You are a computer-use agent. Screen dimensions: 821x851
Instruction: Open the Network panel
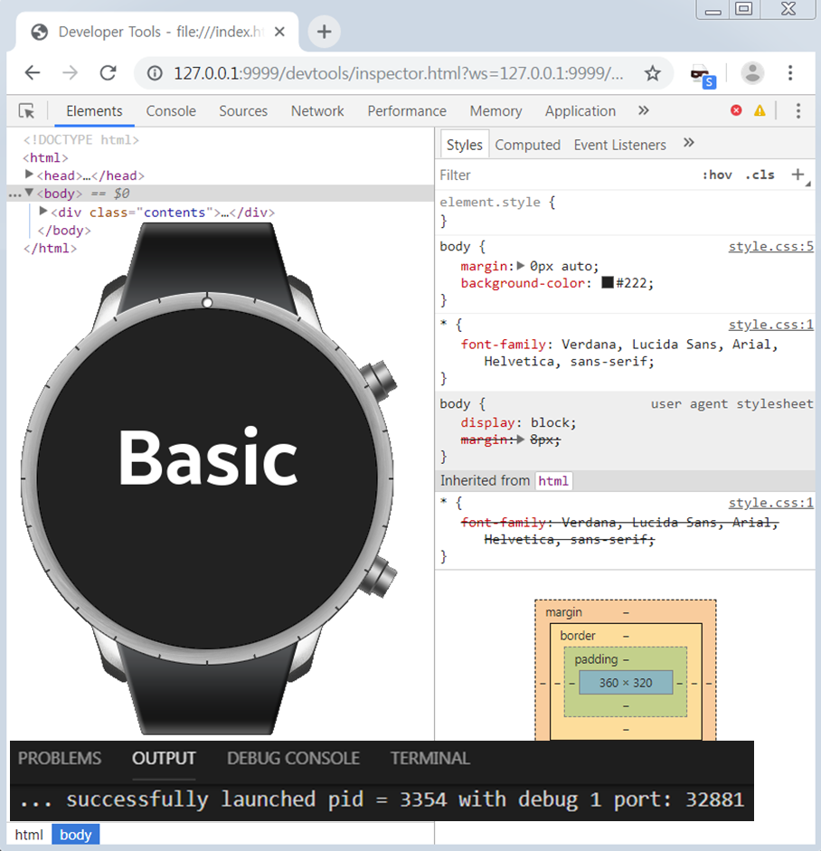(317, 110)
